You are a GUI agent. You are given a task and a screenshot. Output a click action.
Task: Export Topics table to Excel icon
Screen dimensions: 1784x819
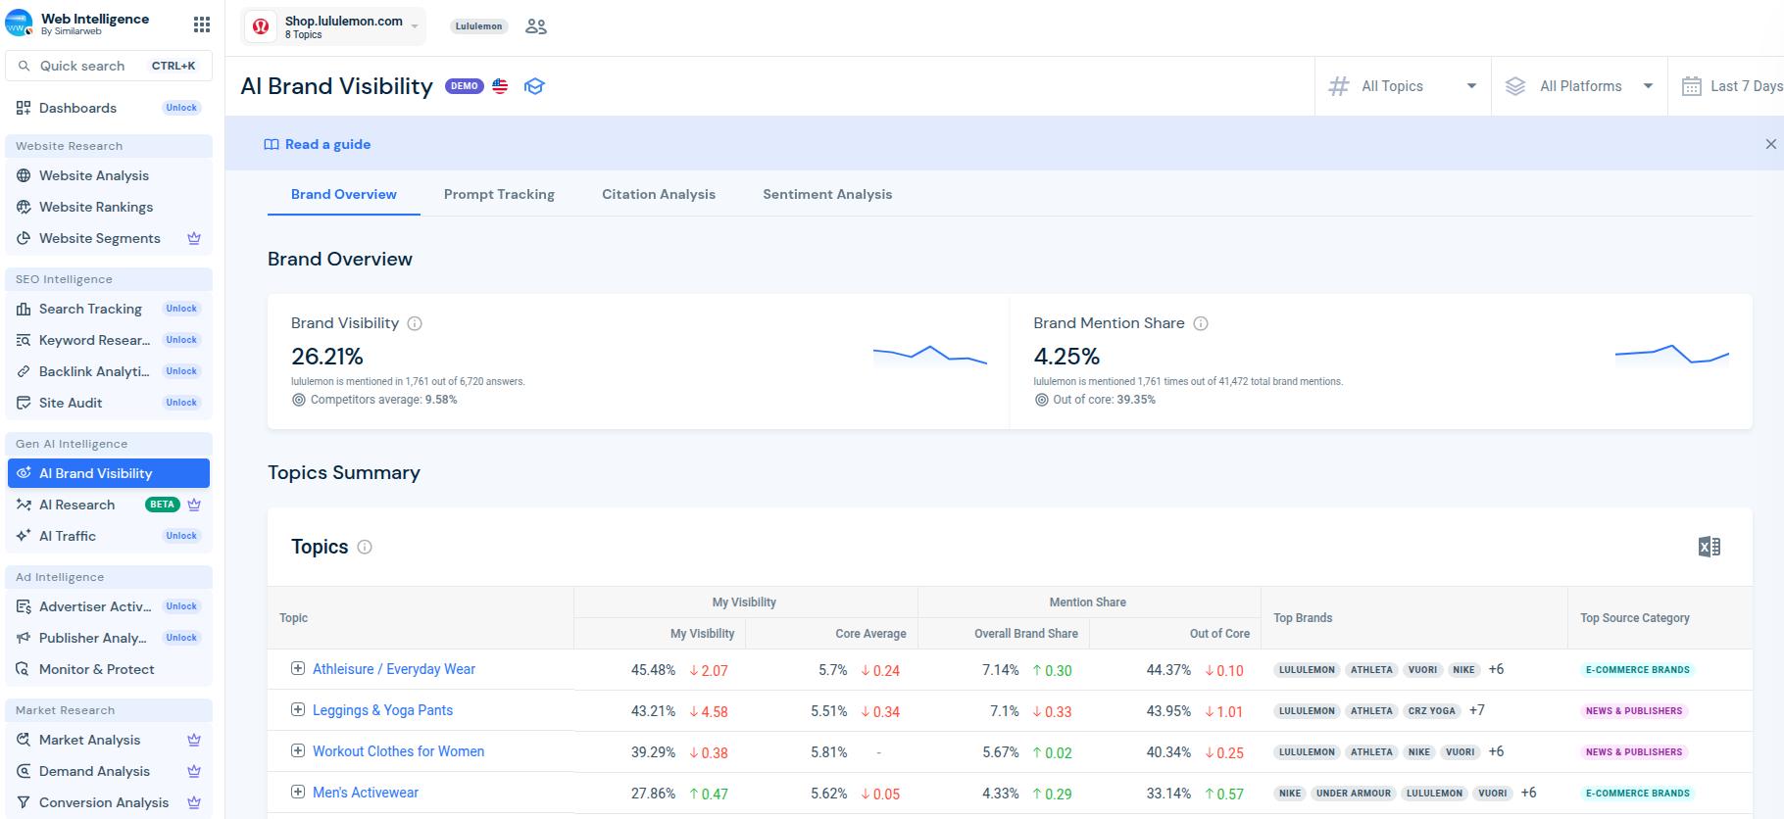point(1709,547)
